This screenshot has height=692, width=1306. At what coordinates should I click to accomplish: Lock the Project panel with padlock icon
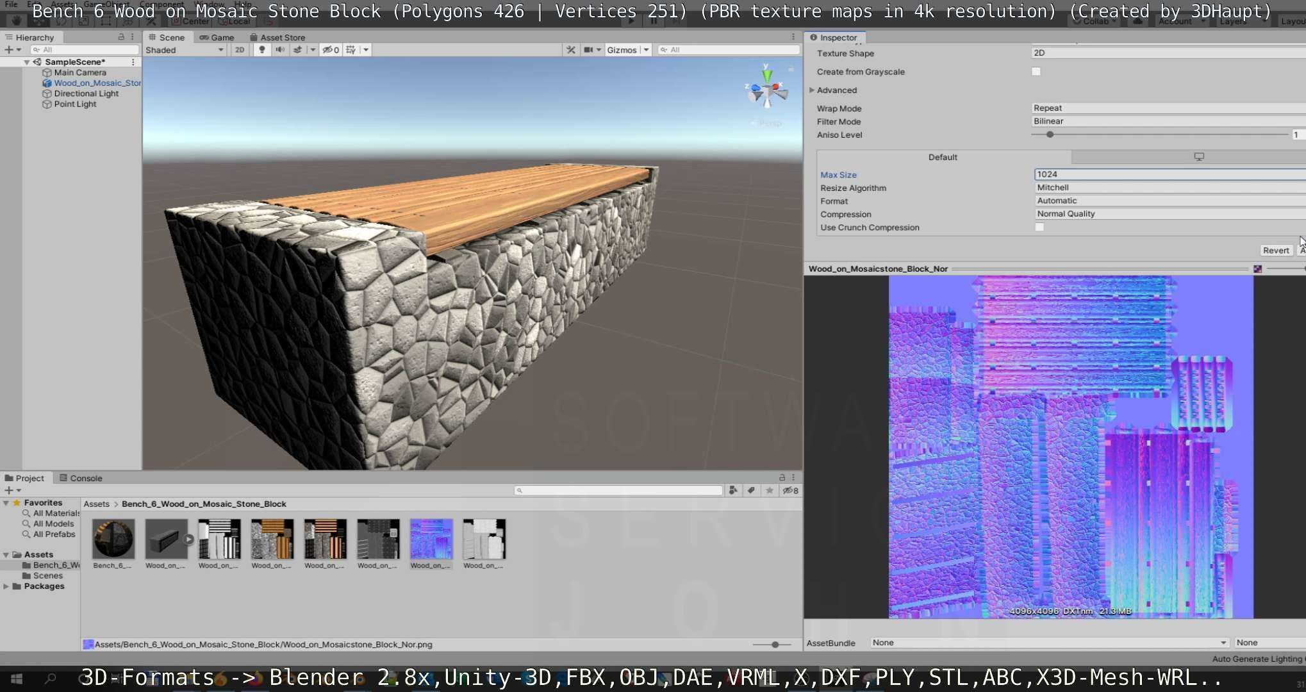tap(782, 477)
